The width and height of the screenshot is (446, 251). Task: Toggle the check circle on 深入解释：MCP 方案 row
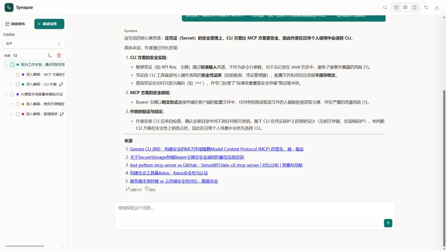18,75
